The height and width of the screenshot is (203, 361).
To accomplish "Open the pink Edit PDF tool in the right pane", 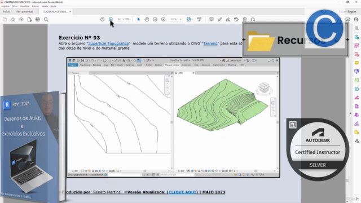I will pos(356,46).
